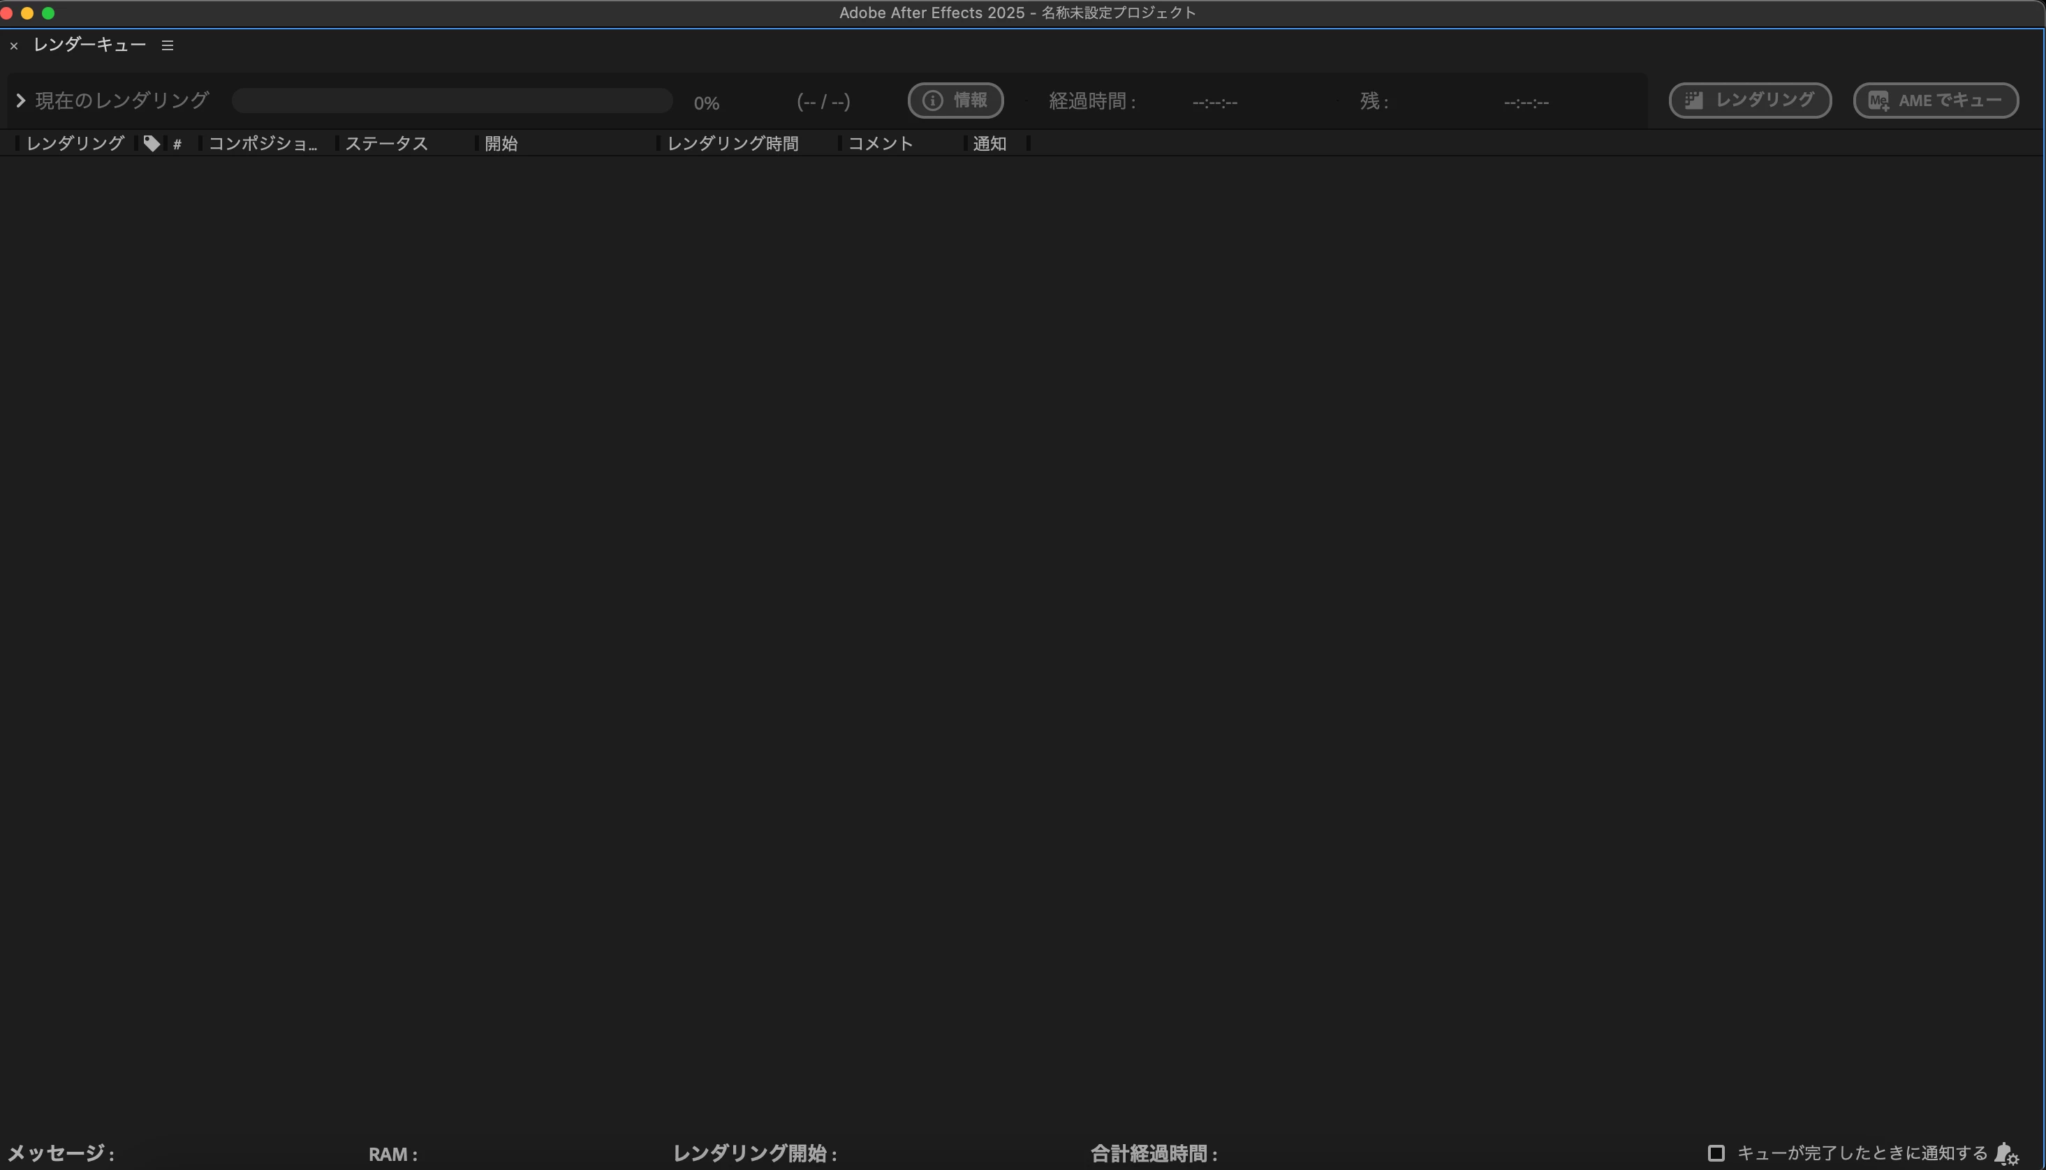Image resolution: width=2046 pixels, height=1170 pixels.
Task: Click the green fullscreen window button
Action: 48,13
